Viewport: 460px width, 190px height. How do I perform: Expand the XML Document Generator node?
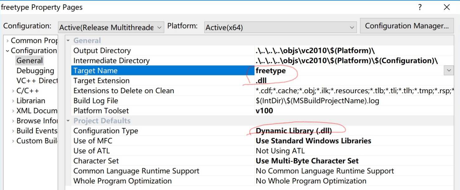[13, 111]
